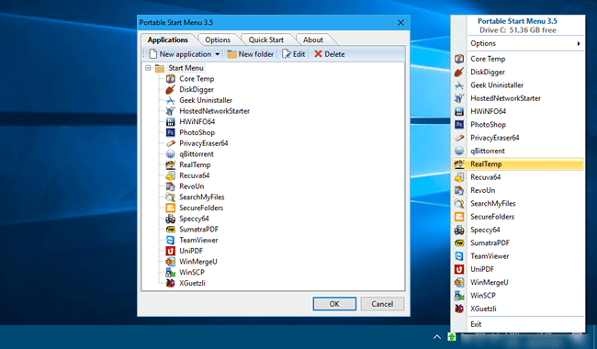
Task: Select TeamViewer in the dialog tree
Action: click(198, 240)
